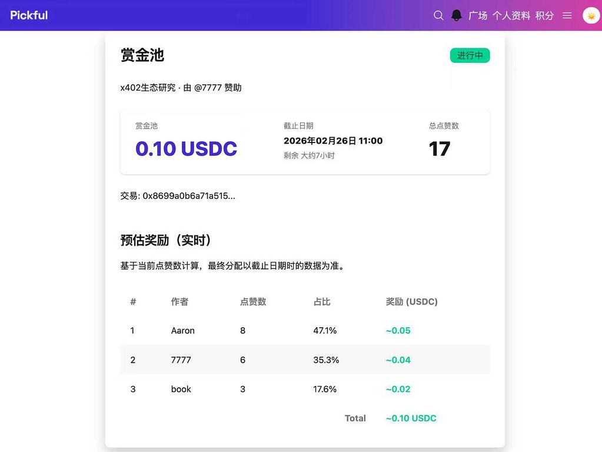The image size is (602, 452).
Task: Open the hamburger menu icon
Action: (567, 15)
